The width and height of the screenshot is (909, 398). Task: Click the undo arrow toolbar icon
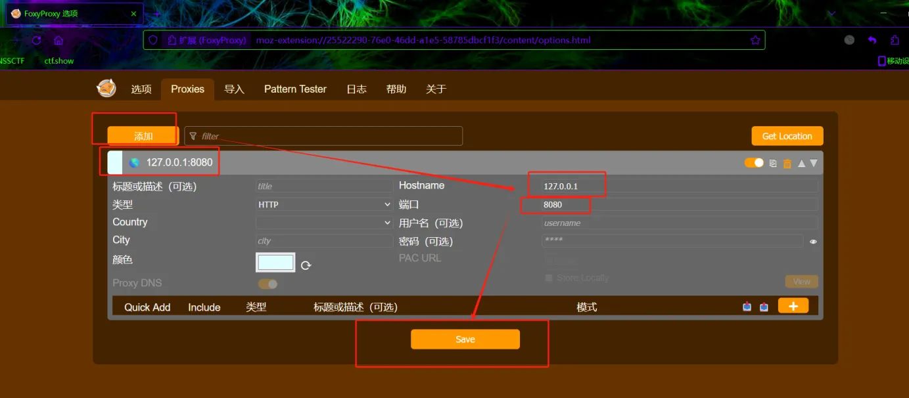click(x=872, y=40)
